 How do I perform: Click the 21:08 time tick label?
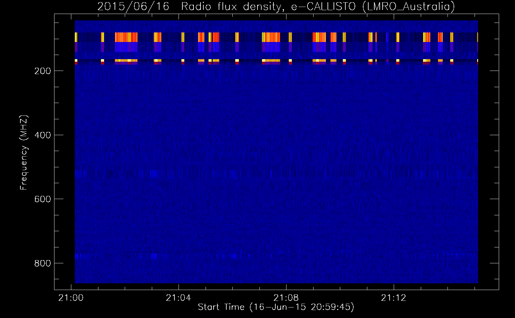(x=286, y=298)
